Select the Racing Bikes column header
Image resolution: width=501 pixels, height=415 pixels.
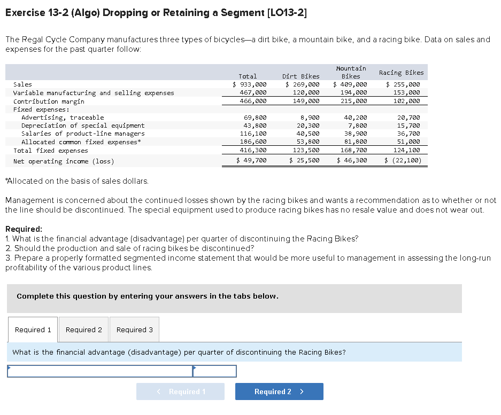(x=402, y=72)
